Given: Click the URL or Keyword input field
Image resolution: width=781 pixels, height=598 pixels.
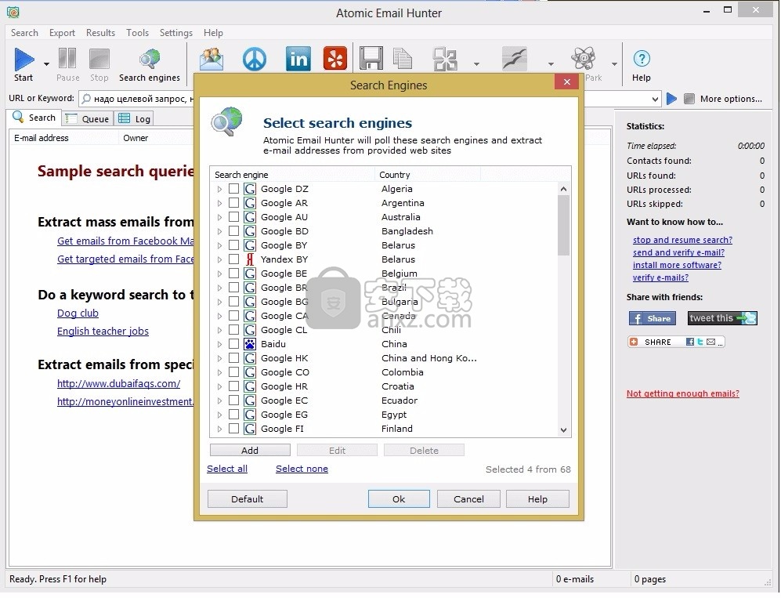Looking at the screenshot, I should [369, 99].
